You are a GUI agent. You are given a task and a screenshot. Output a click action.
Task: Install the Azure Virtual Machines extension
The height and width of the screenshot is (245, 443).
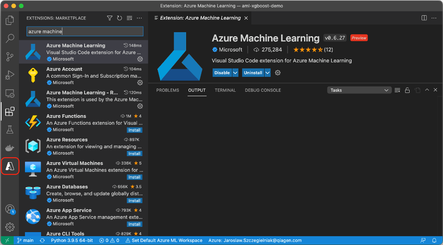[135, 177]
